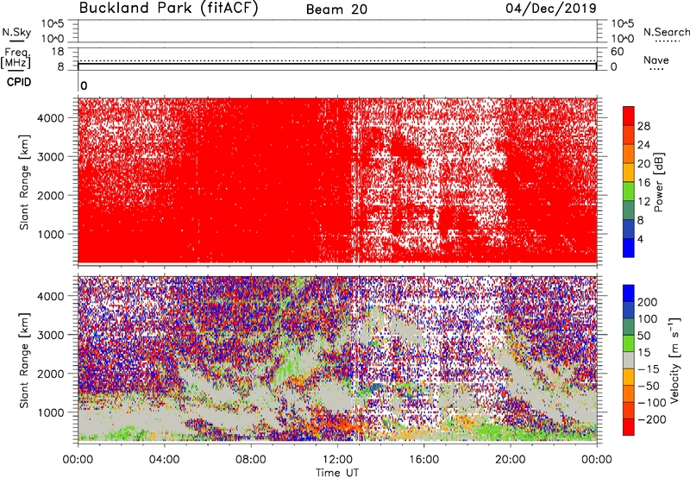The image size is (690, 478).
Task: Click the velocity panel 'Slant Range [km]' axis label
Action: (x=24, y=360)
